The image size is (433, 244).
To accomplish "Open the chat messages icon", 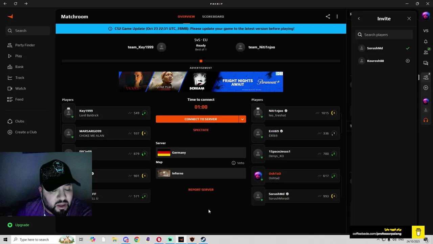I will click(x=426, y=63).
